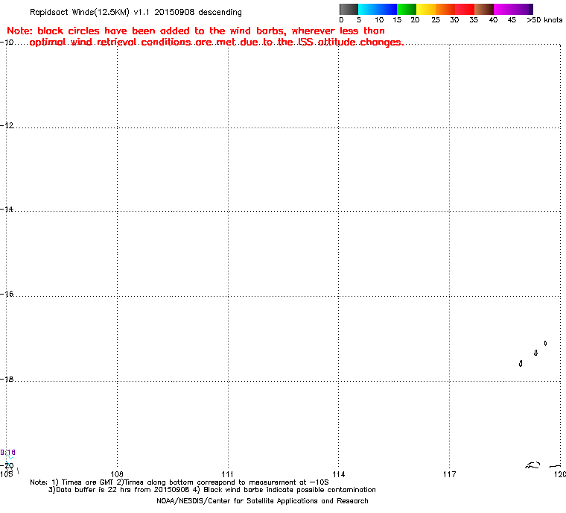Click the red 30–35 knots color segment
The width and height of the screenshot is (566, 513).
pos(465,9)
